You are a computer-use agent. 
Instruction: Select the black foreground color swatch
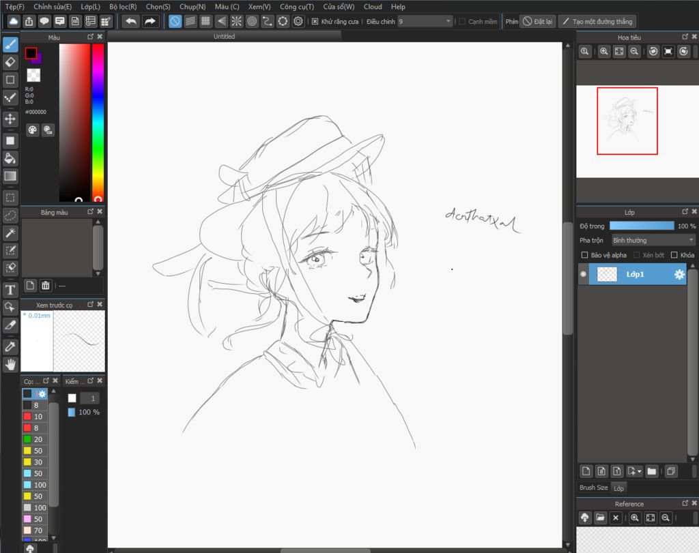[31, 53]
